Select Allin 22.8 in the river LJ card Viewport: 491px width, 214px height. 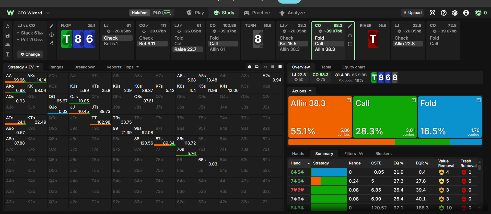point(408,44)
